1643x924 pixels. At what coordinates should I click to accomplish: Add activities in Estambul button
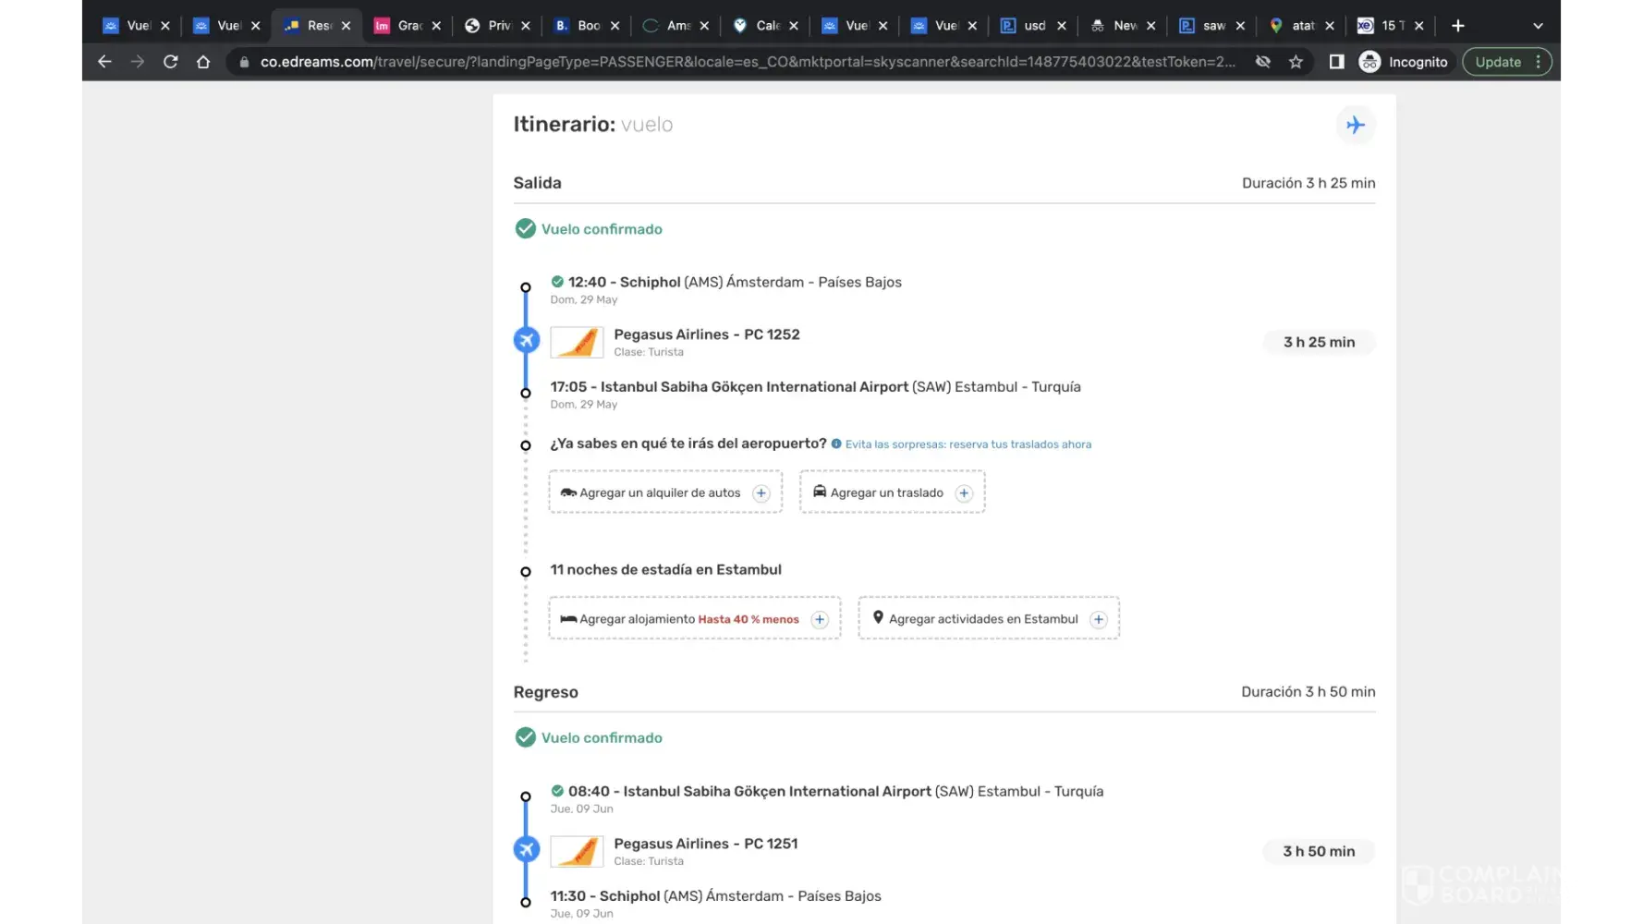tap(988, 619)
